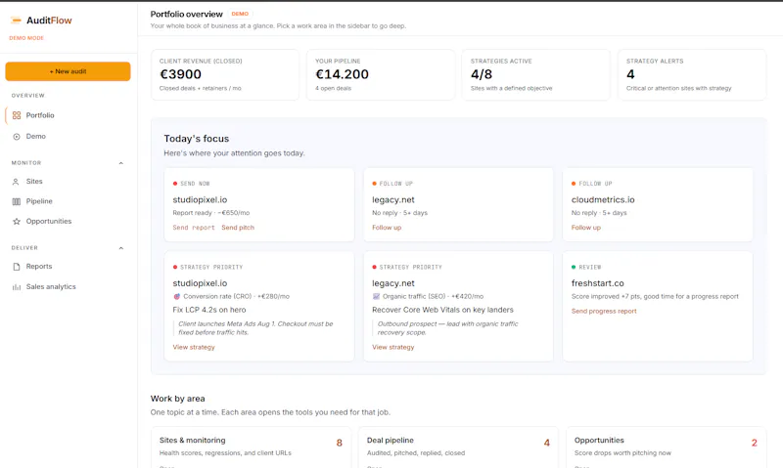The width and height of the screenshot is (783, 468).
Task: Open the Opportunities area card
Action: tap(667, 447)
